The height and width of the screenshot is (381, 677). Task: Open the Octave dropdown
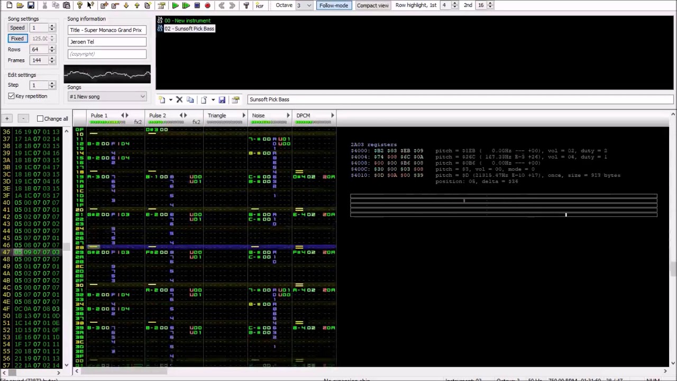pos(304,5)
